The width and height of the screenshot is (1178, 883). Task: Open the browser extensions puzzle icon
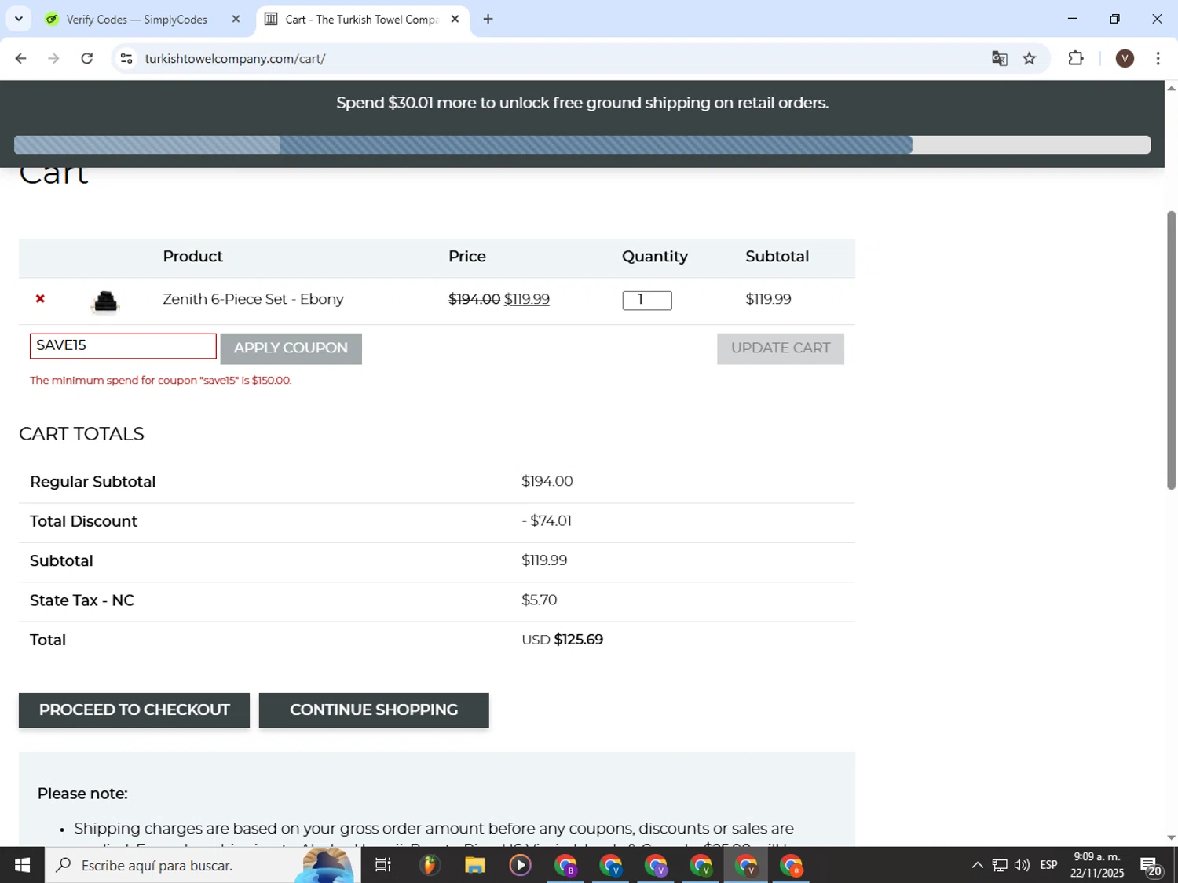point(1076,58)
